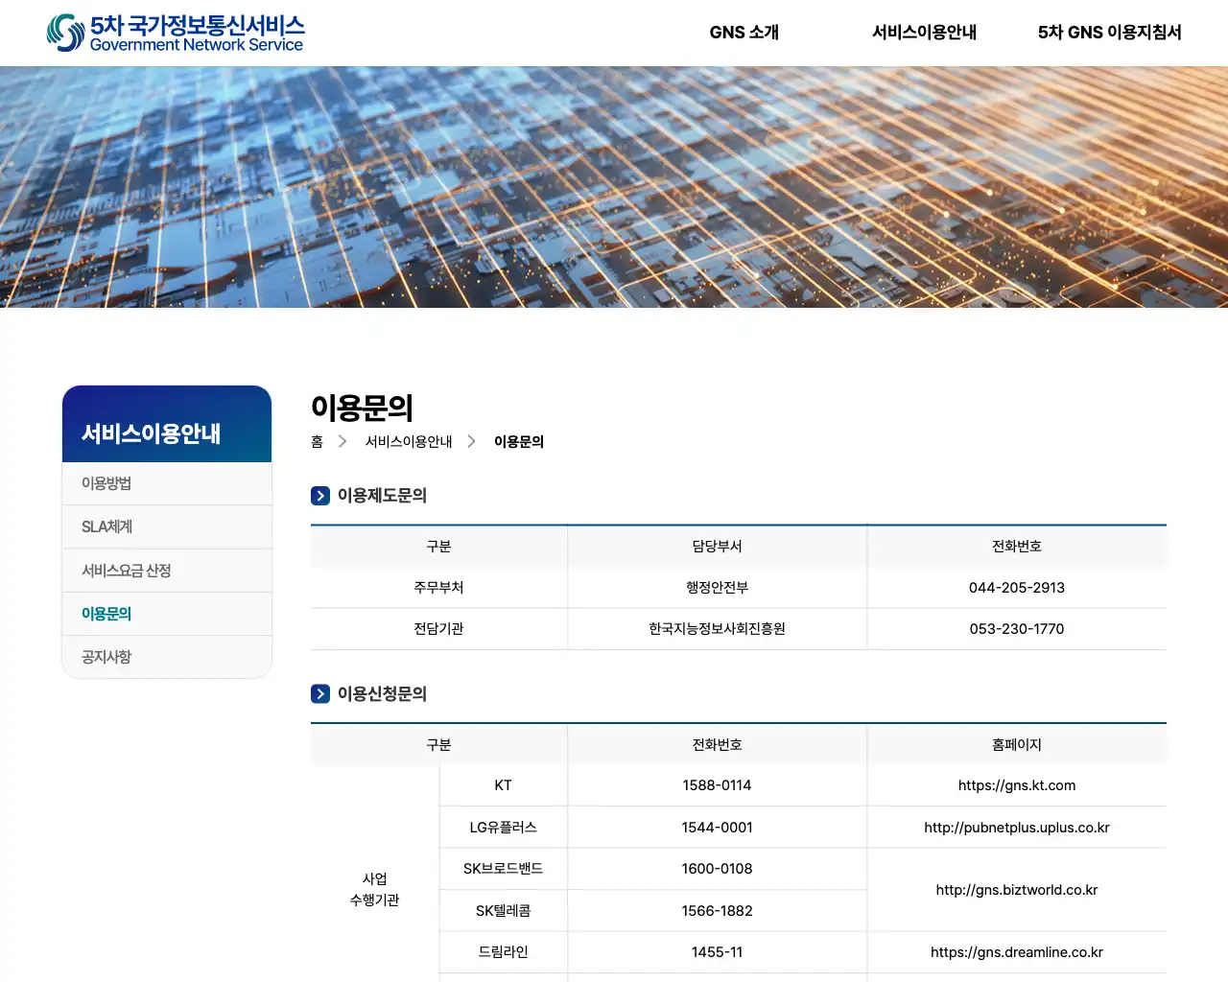Click 서비스이용안내 in the breadcrumb trail
Viewport: 1228px width, 982px height.
(x=409, y=441)
